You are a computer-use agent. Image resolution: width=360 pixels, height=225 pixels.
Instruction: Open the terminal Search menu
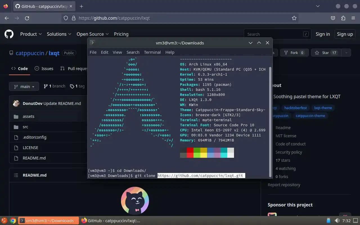pyautogui.click(x=133, y=52)
